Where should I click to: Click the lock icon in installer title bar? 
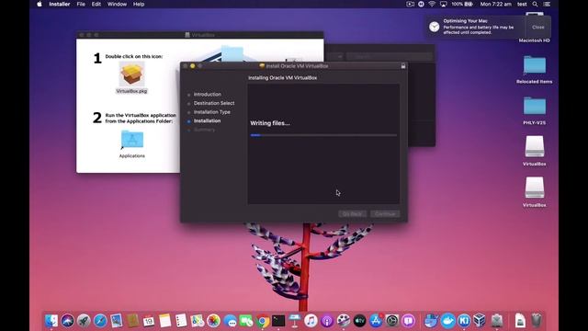tap(403, 66)
